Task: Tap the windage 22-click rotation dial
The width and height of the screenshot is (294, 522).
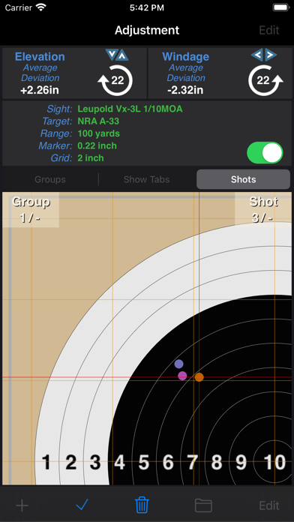Action: [x=265, y=80]
